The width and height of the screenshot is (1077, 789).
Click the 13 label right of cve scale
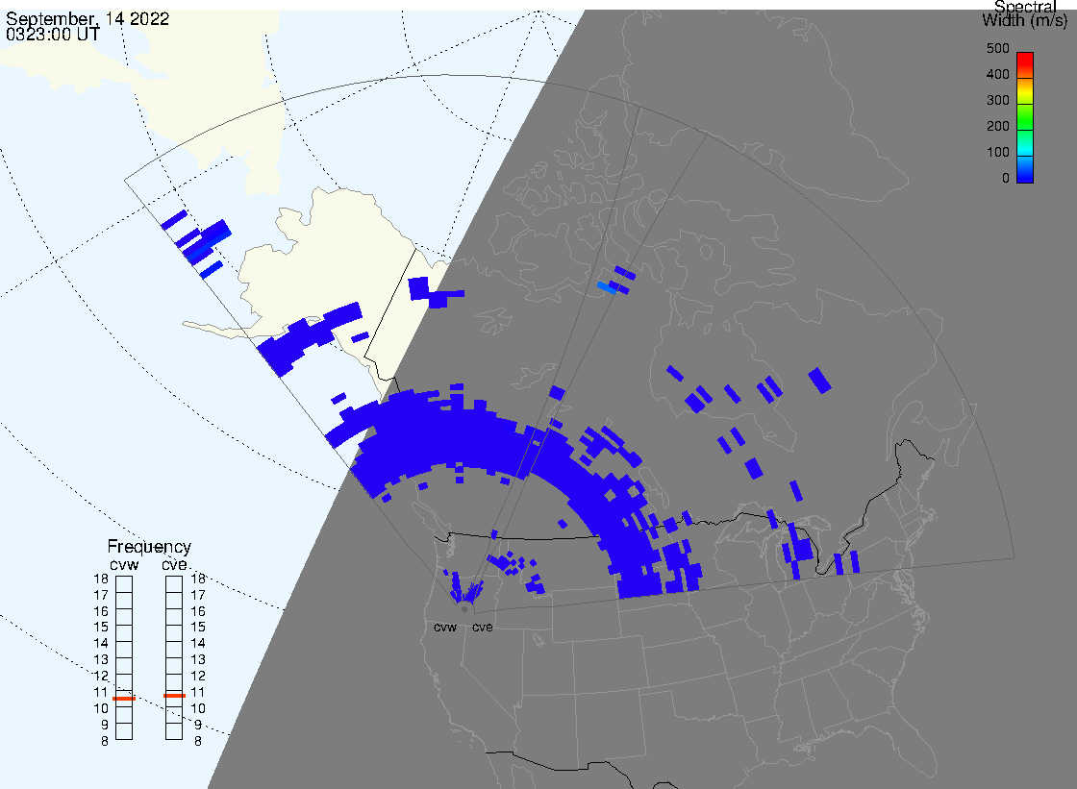pos(198,660)
